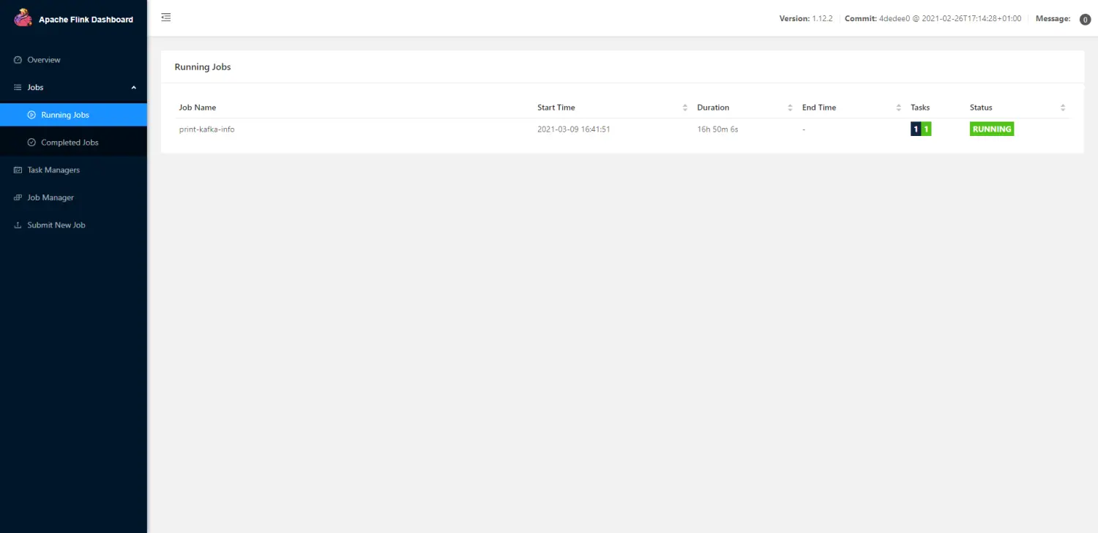The width and height of the screenshot is (1098, 533).
Task: Toggle the sidebar collapse hamburger button
Action: coord(166,18)
